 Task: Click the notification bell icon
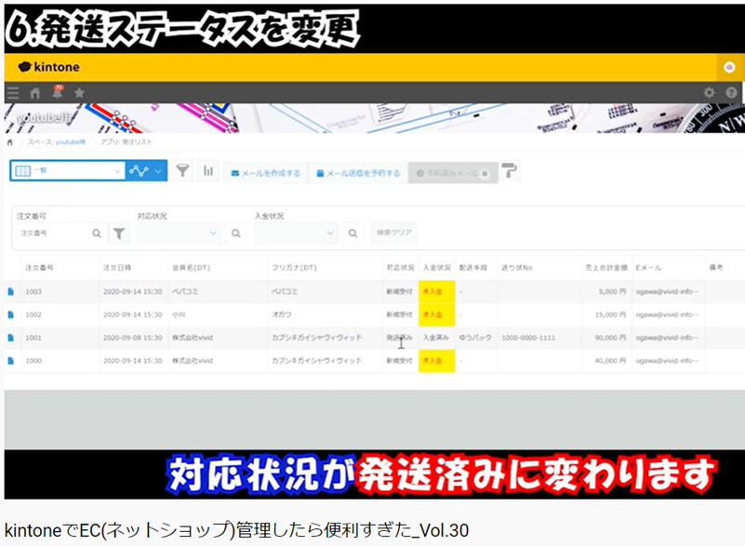click(56, 91)
